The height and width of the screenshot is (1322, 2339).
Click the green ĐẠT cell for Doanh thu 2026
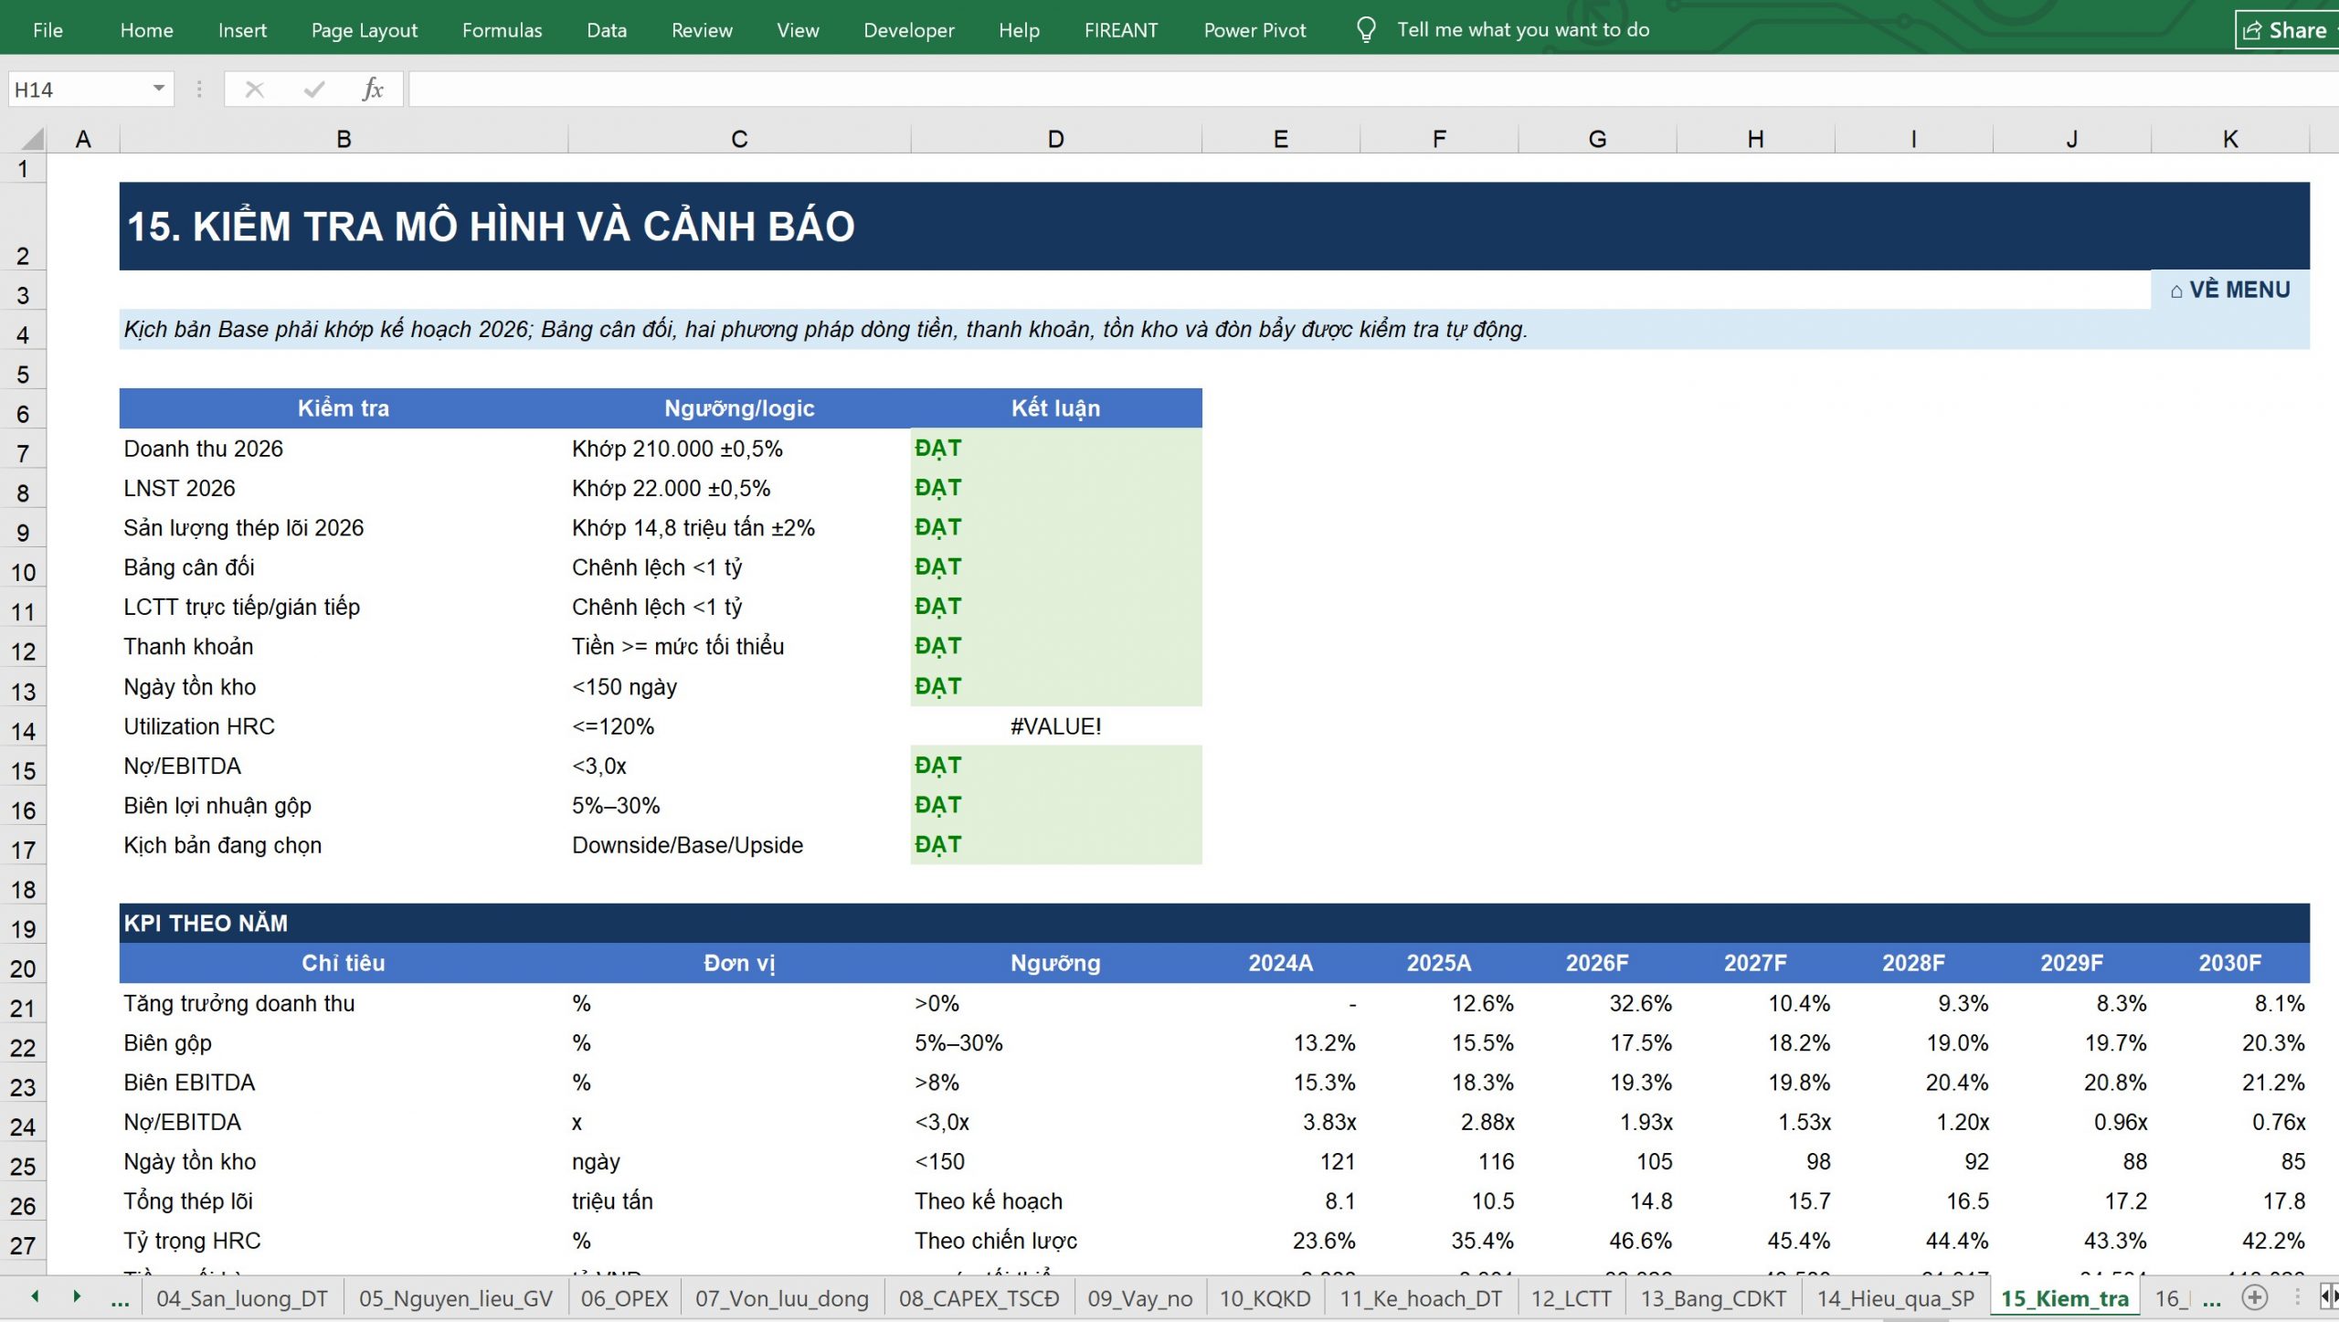coord(1055,449)
